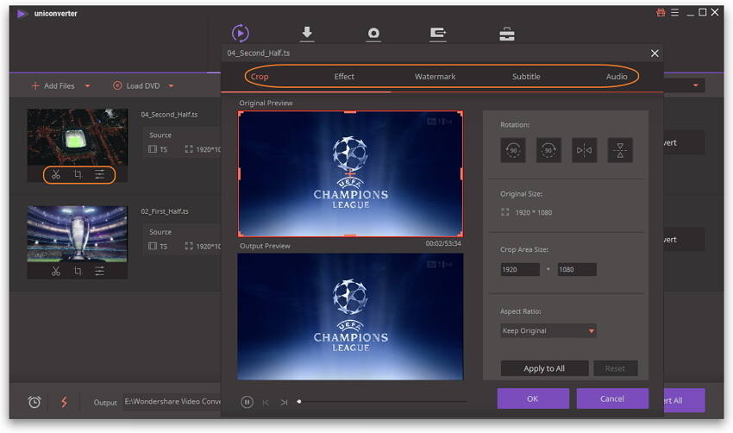Click the Convert All button behind dialog
This screenshot has width=733, height=433.
pos(684,400)
